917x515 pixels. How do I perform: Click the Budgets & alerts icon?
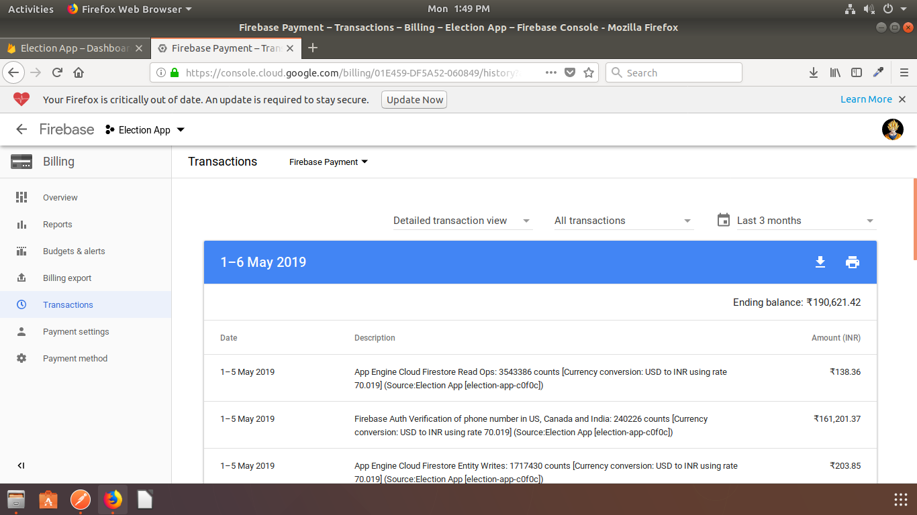(x=21, y=251)
